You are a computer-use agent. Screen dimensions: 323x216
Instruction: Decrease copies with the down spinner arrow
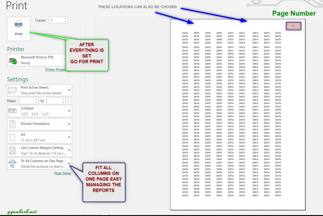pyautogui.click(x=66, y=22)
